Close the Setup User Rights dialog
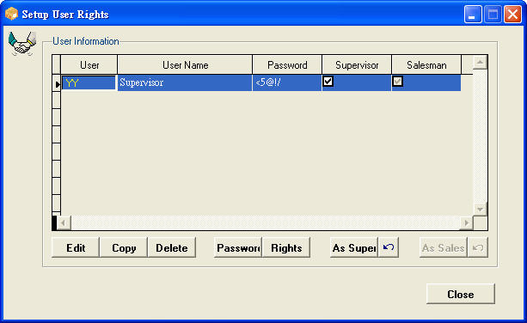This screenshot has height=323, width=527. (461, 294)
